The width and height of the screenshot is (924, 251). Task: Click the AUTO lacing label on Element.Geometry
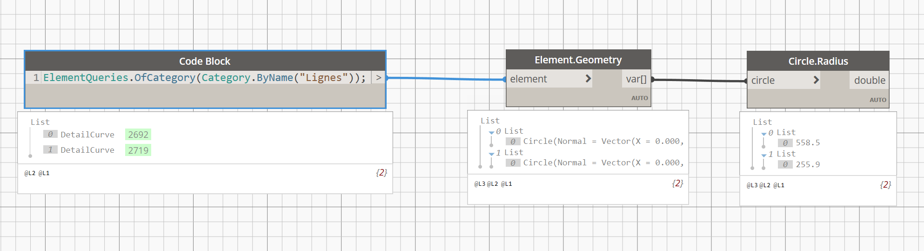pos(639,98)
